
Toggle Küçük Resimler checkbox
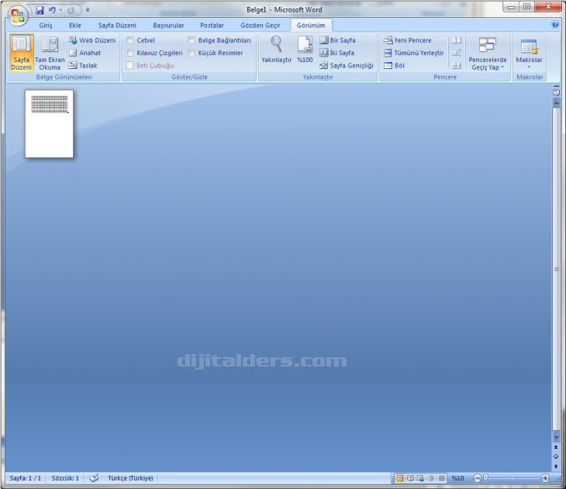point(192,53)
